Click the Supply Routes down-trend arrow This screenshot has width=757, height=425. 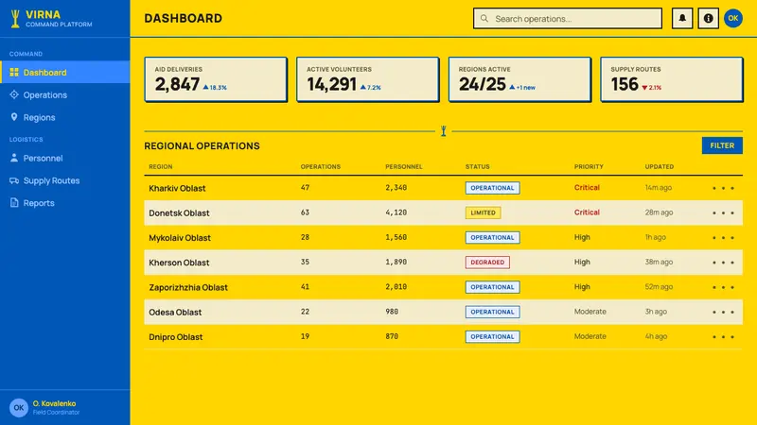(x=644, y=88)
